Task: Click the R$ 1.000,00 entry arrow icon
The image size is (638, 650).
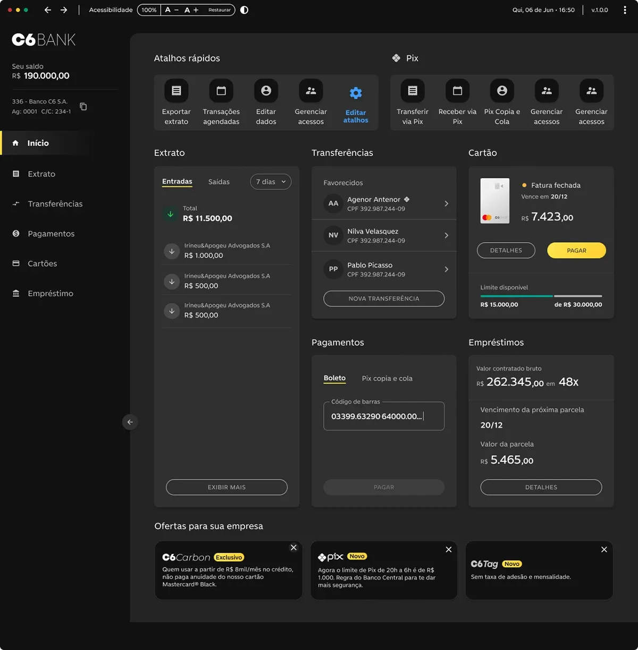Action: [172, 251]
